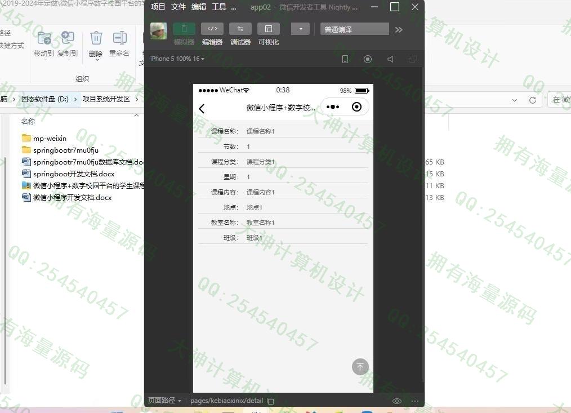Viewport: 571px width, 413px height.
Task: Toggle the 模拟器 simulator panel button
Action: click(184, 29)
